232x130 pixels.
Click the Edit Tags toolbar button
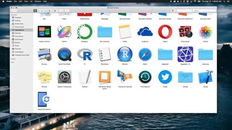click(67, 11)
